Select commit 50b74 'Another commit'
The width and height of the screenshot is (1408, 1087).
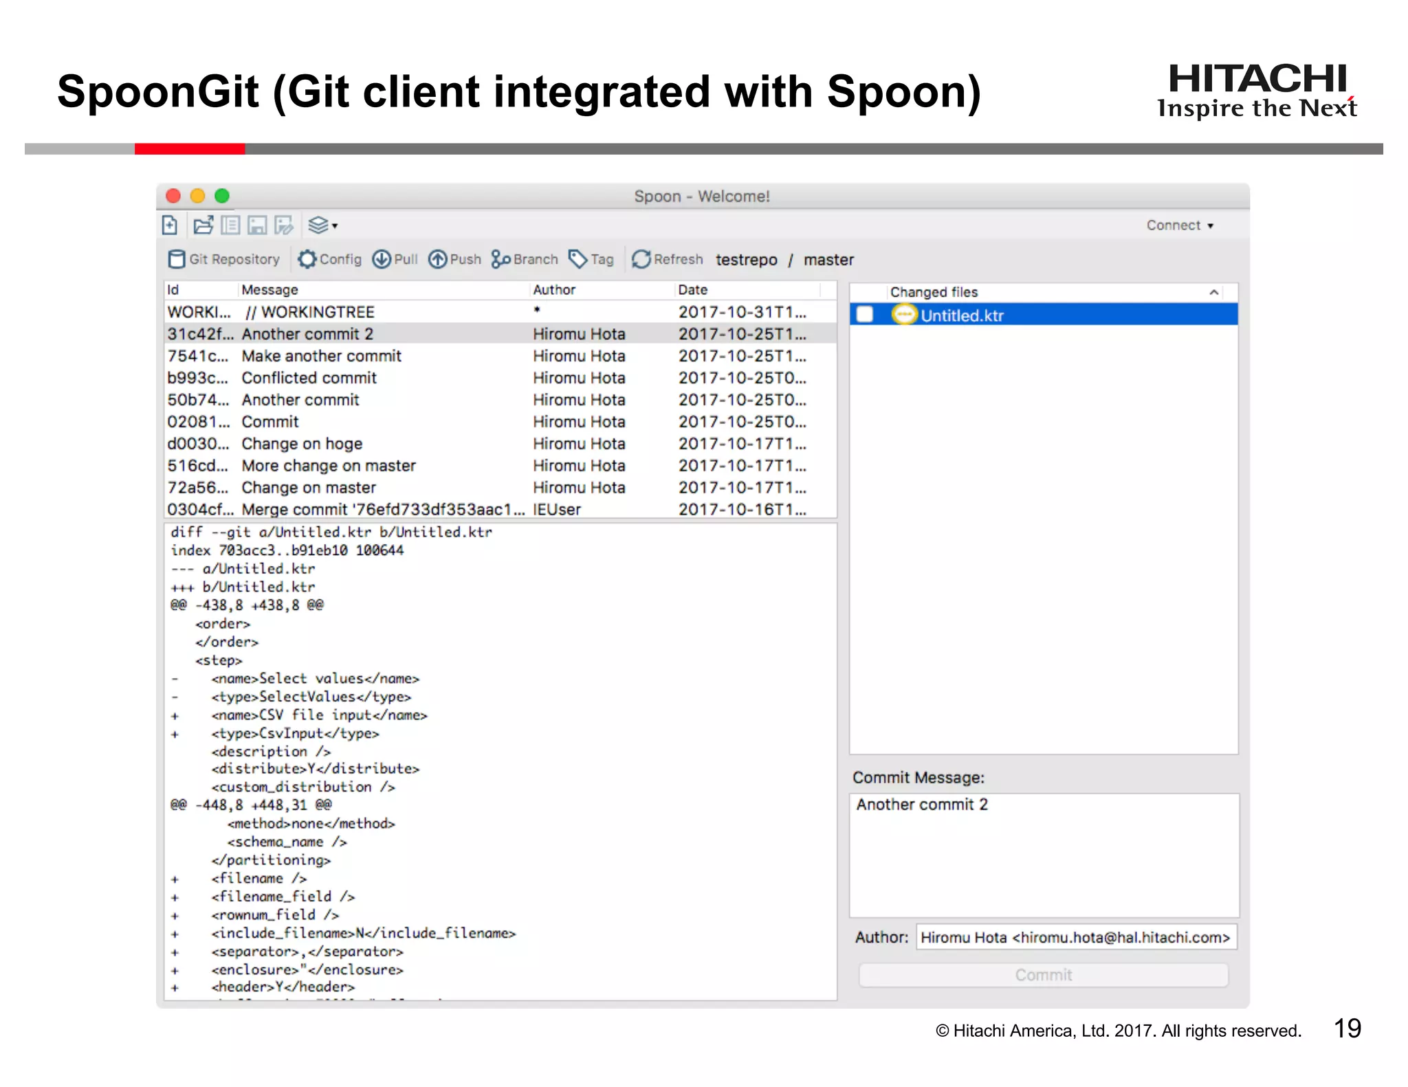click(x=500, y=400)
